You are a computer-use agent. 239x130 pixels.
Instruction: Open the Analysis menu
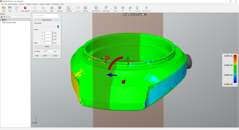(42, 4)
